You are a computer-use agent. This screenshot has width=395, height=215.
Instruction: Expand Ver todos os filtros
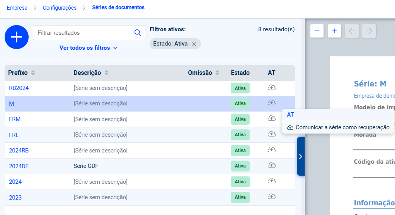(89, 48)
